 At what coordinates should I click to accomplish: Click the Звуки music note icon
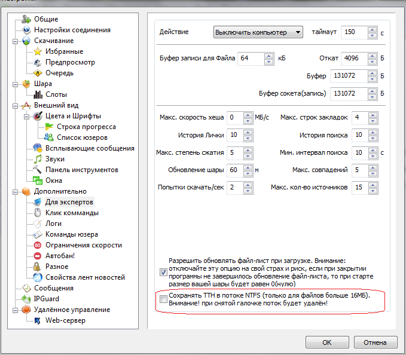coord(38,159)
